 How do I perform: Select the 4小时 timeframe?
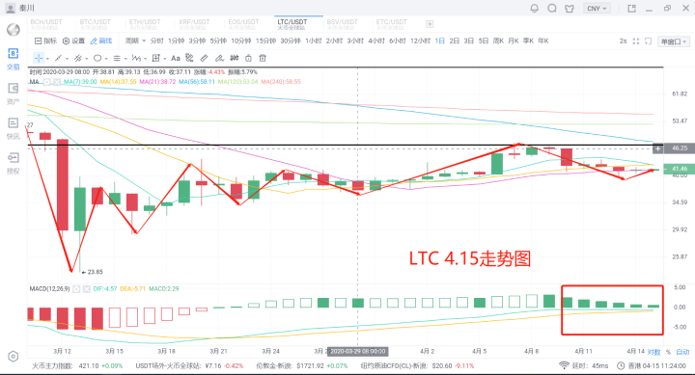click(x=376, y=40)
